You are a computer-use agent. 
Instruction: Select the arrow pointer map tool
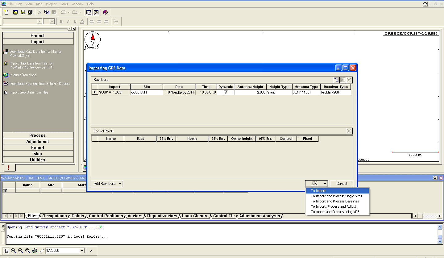point(6,251)
